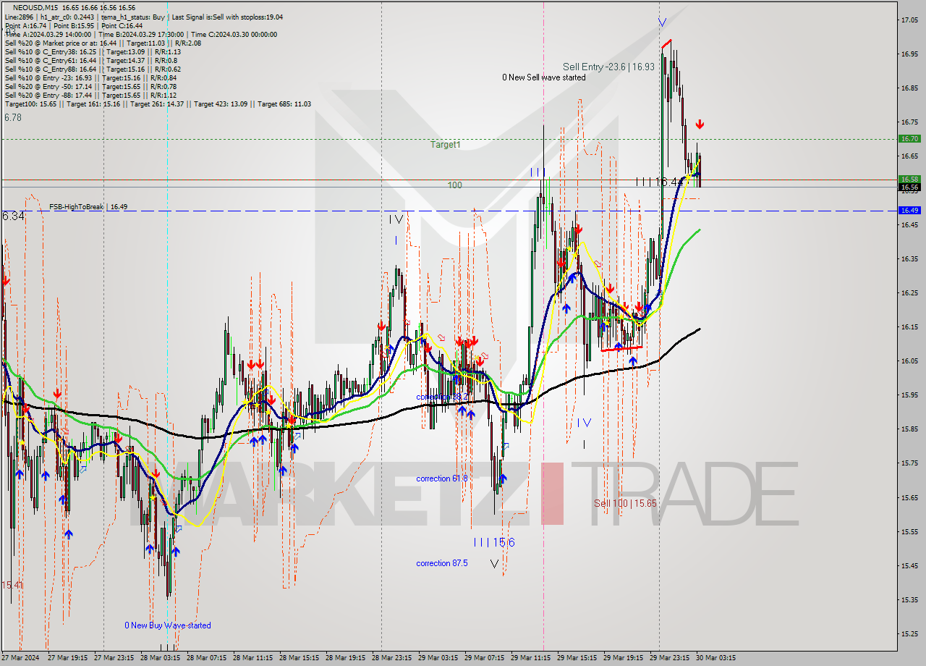This screenshot has height=666, width=926.
Task: Click 'Sell %20 @ Market price' row
Action: [103, 43]
